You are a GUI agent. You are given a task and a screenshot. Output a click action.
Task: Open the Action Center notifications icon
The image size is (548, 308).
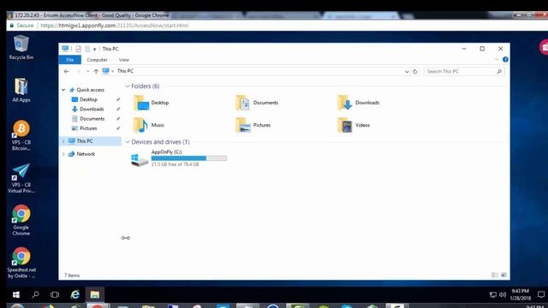[541, 294]
